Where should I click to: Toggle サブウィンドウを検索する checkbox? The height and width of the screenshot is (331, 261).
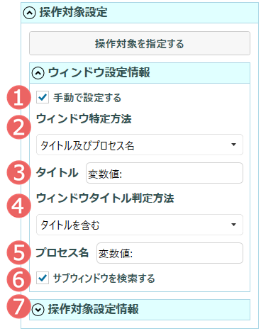[43, 278]
